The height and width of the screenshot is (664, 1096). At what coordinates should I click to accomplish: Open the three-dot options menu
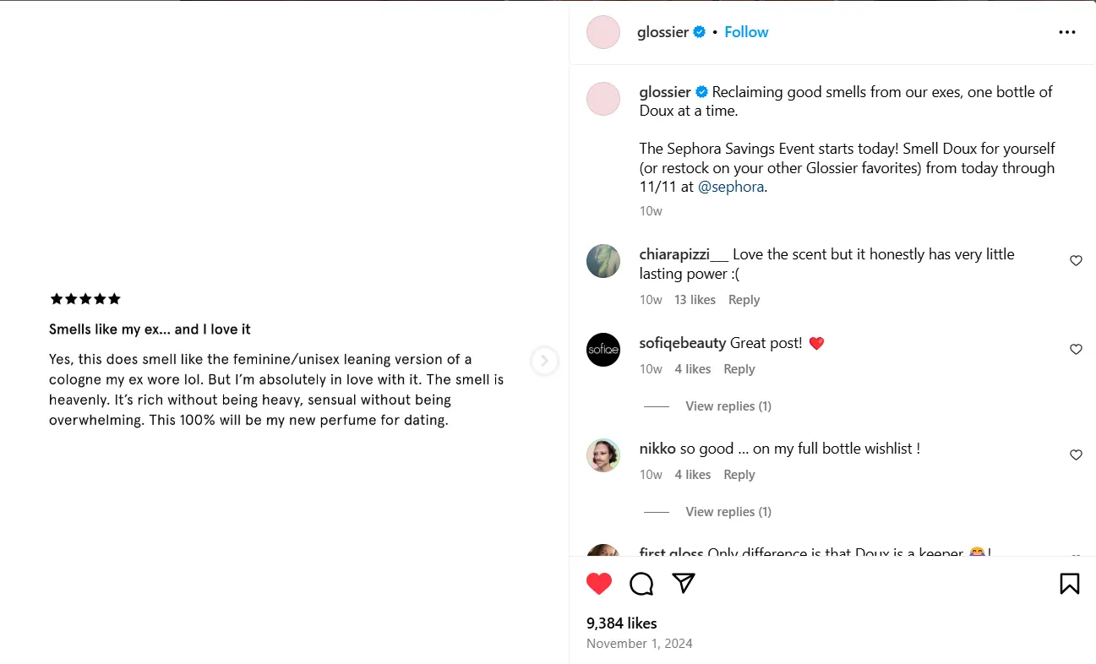click(1066, 31)
